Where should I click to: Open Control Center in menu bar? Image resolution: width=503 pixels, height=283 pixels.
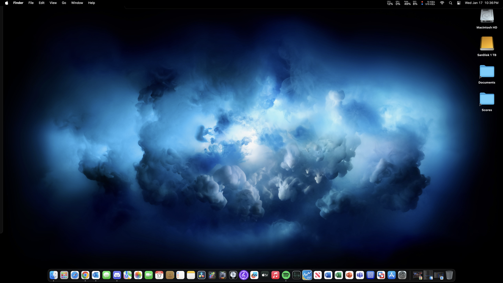(459, 3)
